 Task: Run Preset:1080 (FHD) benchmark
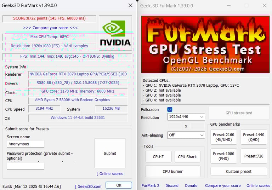pyautogui.click(x=223, y=156)
